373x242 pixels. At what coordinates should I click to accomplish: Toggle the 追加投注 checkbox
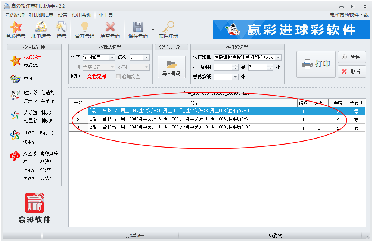tap(118, 77)
